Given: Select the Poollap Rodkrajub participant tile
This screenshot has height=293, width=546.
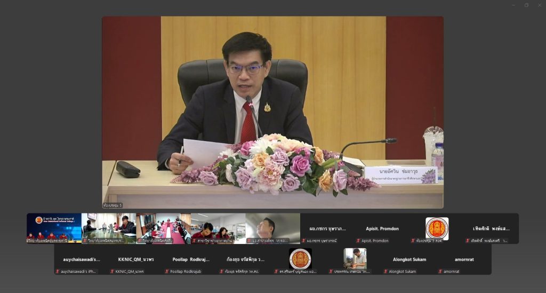Looking at the screenshot, I should pyautogui.click(x=190, y=259).
